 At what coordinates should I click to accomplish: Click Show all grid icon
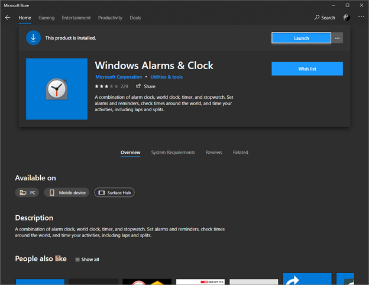tap(77, 260)
